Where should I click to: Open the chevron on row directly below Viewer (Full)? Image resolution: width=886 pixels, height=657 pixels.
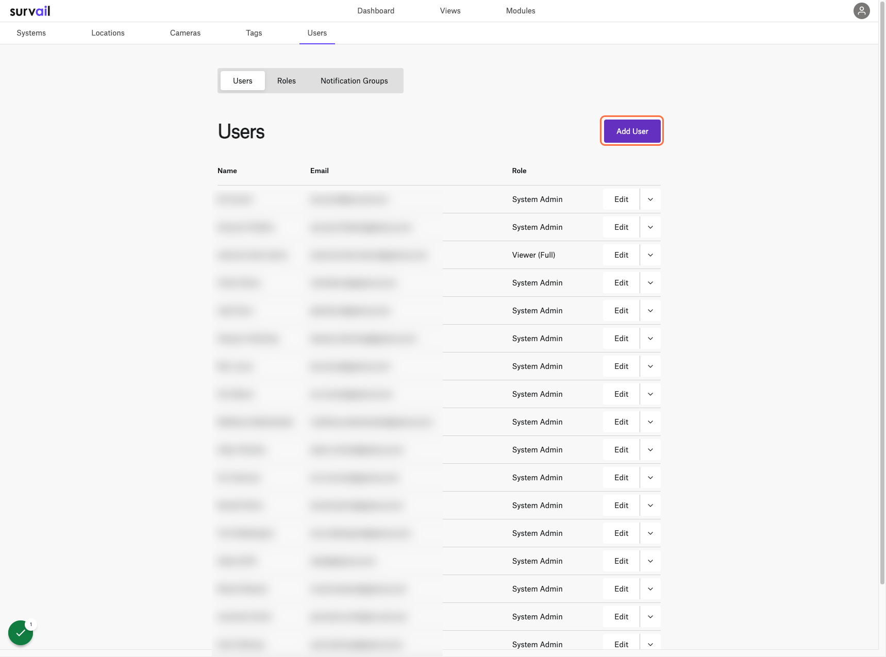point(650,283)
